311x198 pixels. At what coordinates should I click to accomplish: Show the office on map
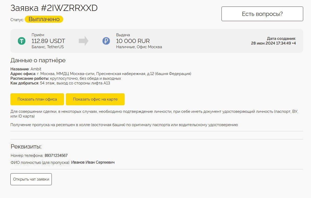tap(95, 99)
